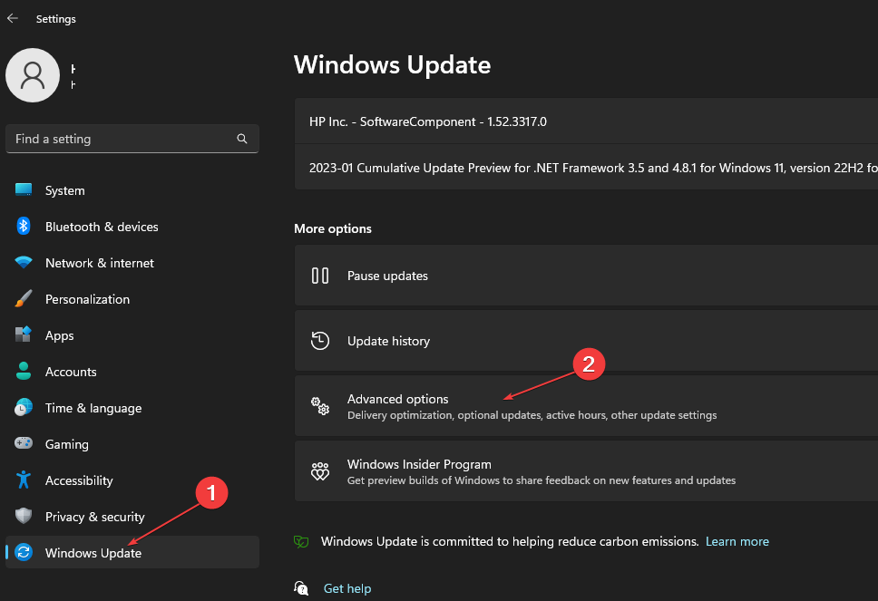Open the Learn more link
Viewport: 878px width, 601px height.
coord(737,541)
